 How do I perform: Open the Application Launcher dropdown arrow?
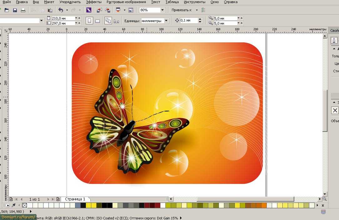[x=124, y=10]
